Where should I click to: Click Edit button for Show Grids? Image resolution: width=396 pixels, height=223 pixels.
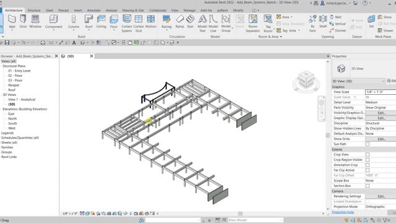[x=381, y=139]
